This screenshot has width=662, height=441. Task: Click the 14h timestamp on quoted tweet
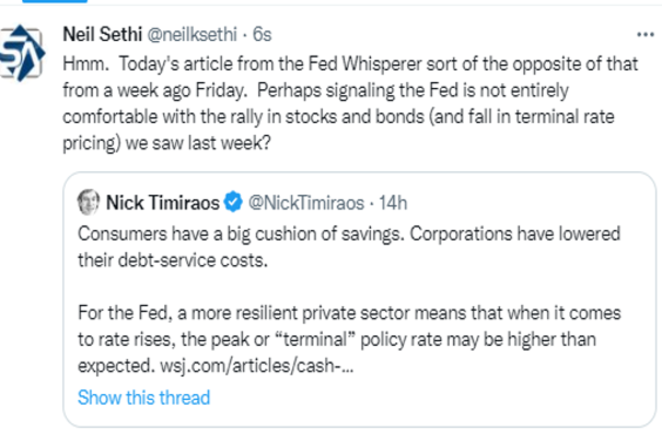[x=393, y=203]
